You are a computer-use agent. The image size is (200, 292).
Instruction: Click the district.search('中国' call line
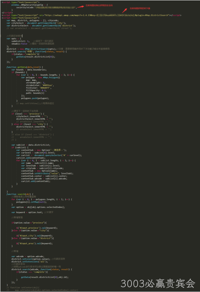(x=36, y=51)
